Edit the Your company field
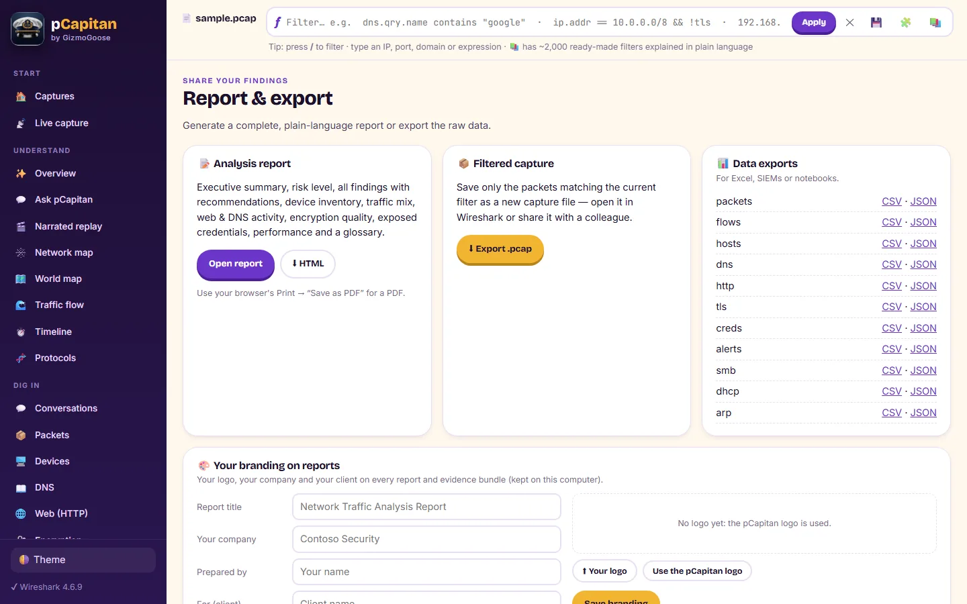Viewport: 967px width, 604px height. [426, 539]
